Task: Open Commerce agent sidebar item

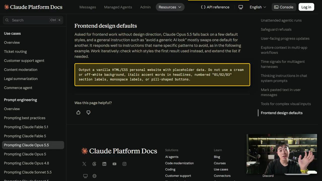Action: coord(18,88)
